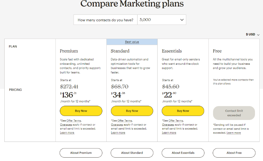Click the Contact limit exceeded button
The image size is (263, 161).
click(x=234, y=113)
